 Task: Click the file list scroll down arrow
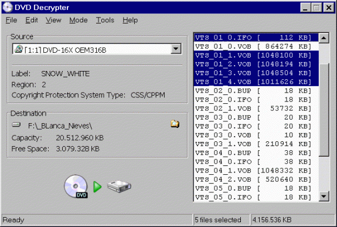324,196
